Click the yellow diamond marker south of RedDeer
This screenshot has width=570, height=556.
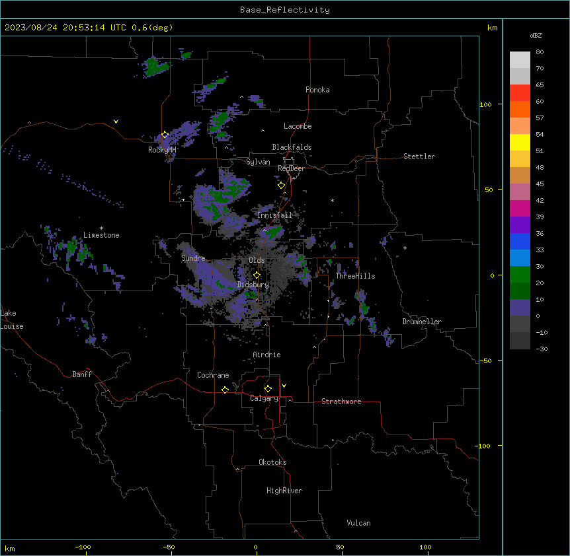pos(282,186)
